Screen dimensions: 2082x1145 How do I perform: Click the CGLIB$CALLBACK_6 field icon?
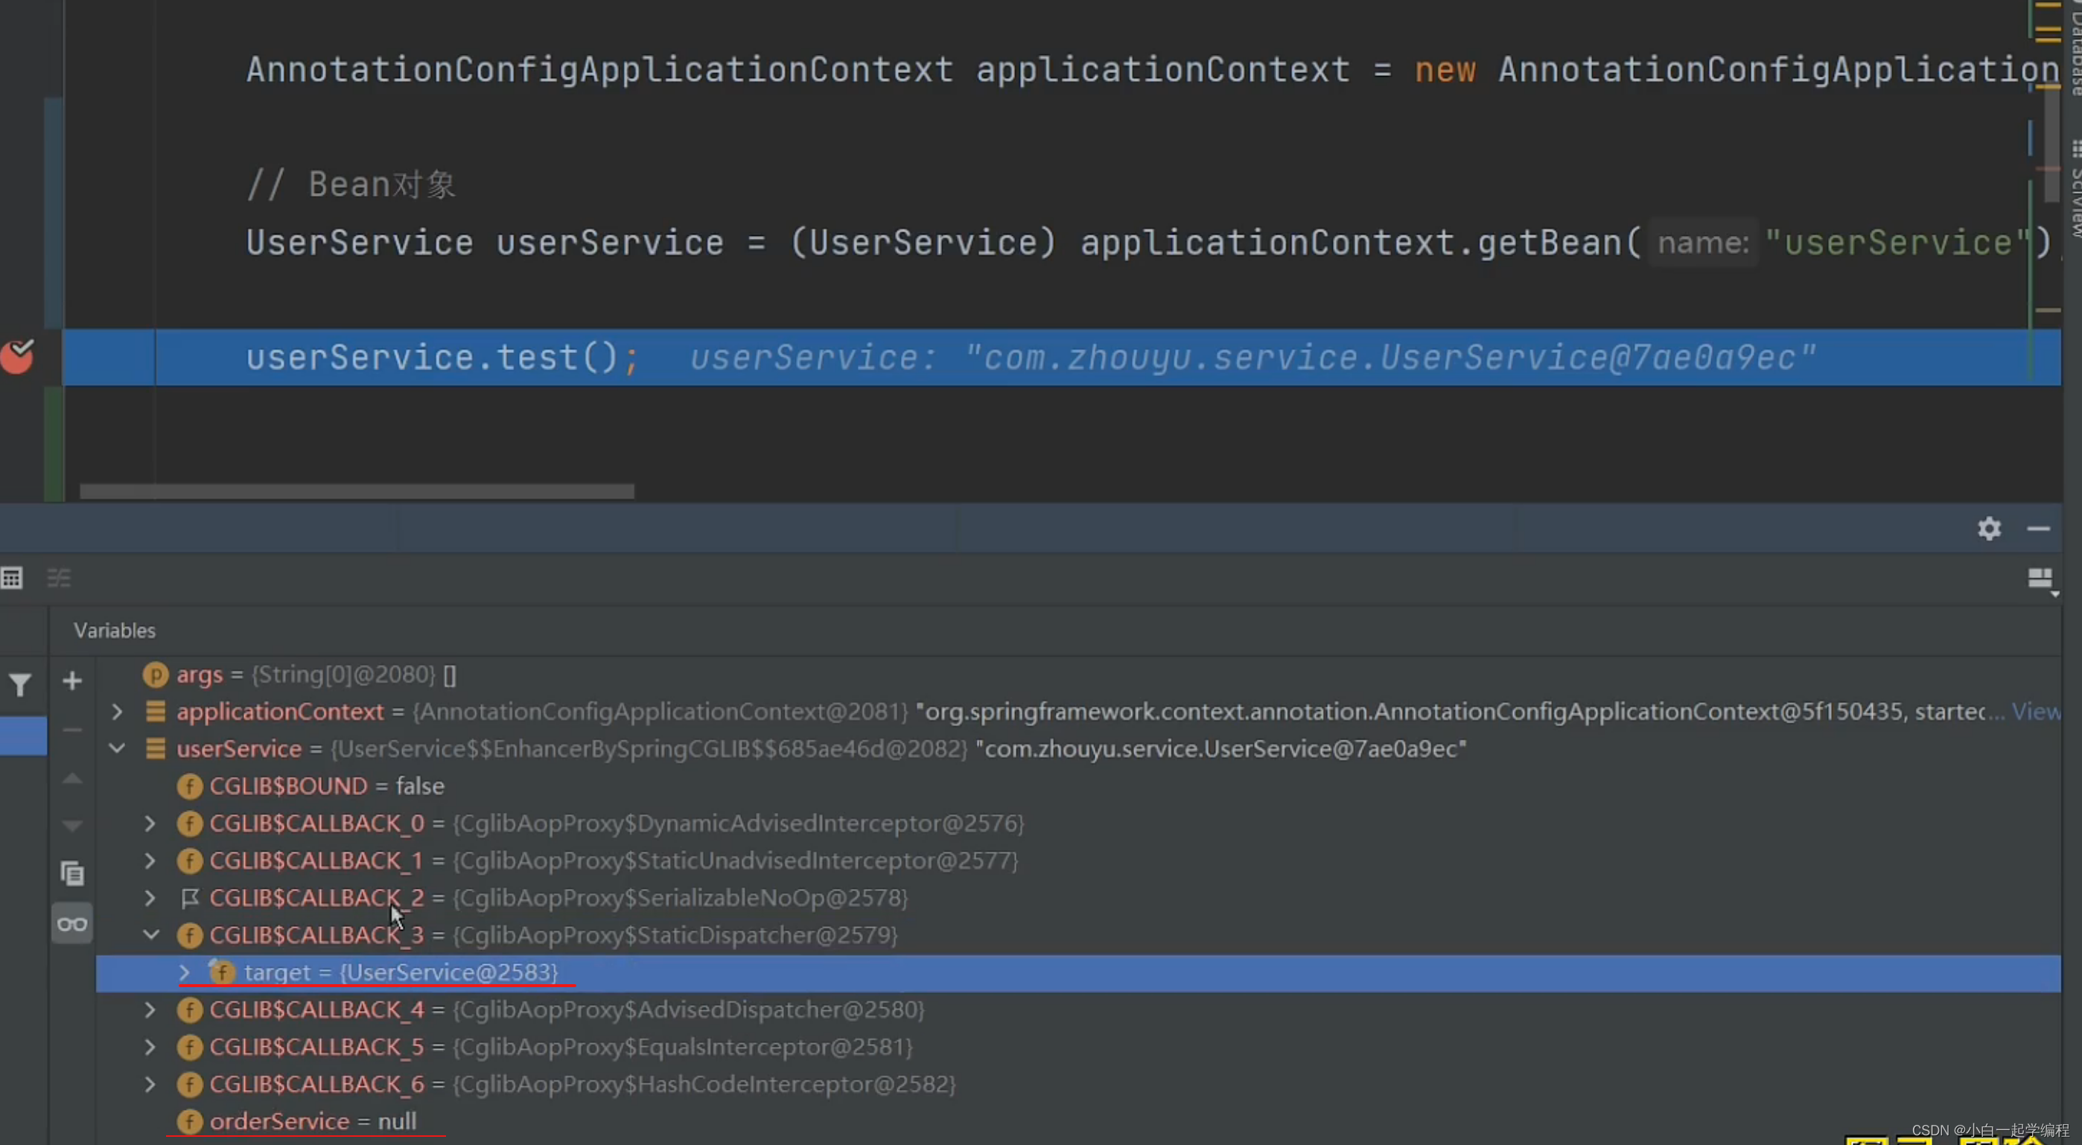(189, 1084)
